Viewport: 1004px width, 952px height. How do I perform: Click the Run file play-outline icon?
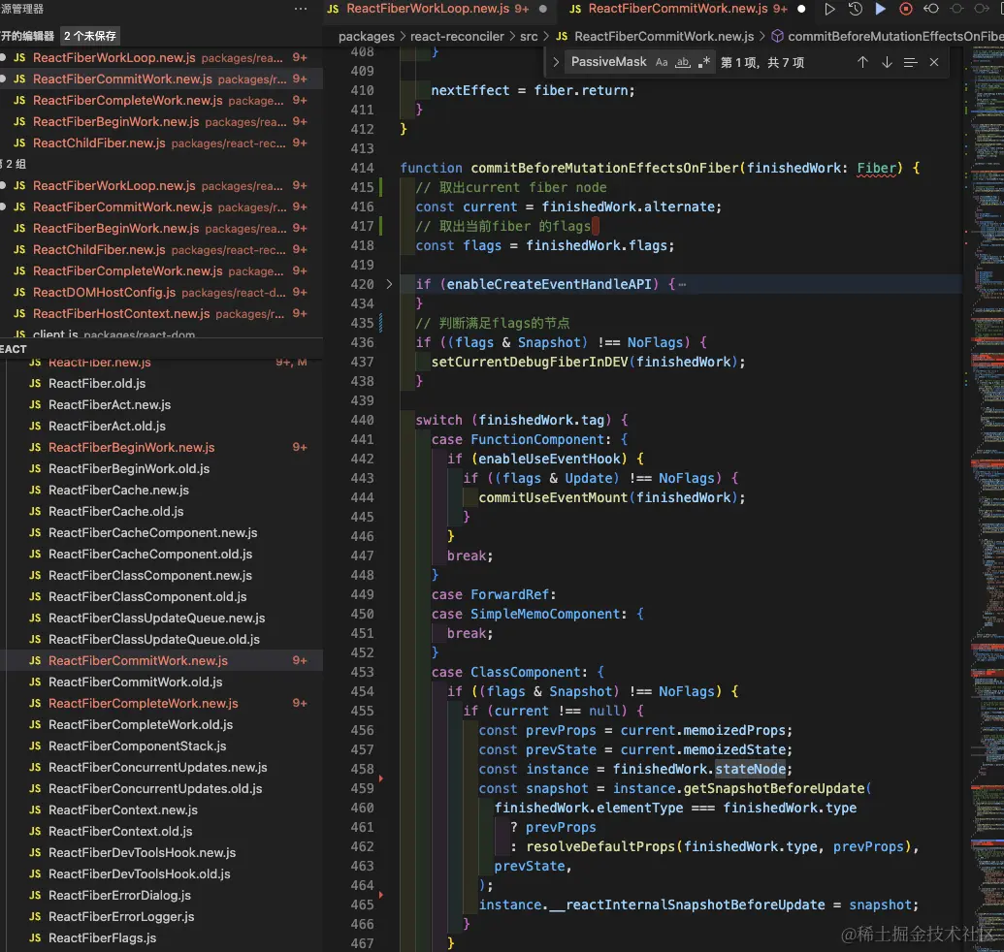(x=829, y=9)
